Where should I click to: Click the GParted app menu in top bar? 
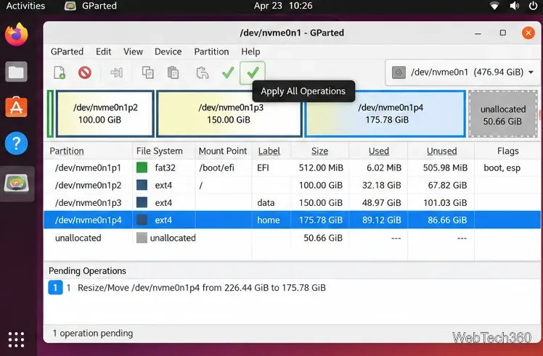click(x=91, y=6)
